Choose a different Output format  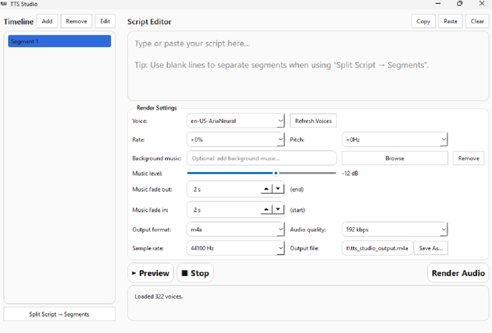pos(281,230)
